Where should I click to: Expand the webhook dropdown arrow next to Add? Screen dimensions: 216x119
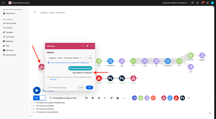[85, 58]
